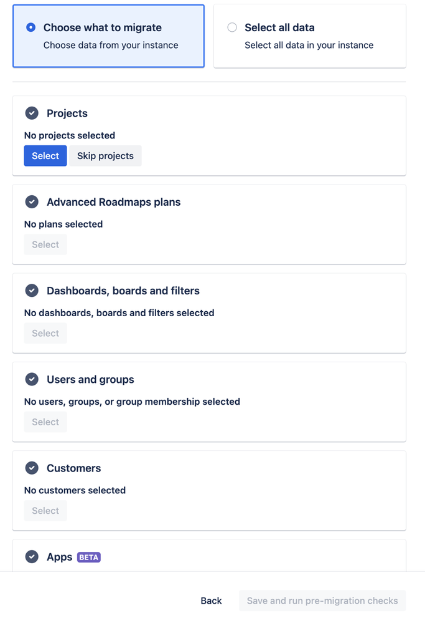425x623 pixels.
Task: Click Select under Users and groups
Action: click(45, 422)
